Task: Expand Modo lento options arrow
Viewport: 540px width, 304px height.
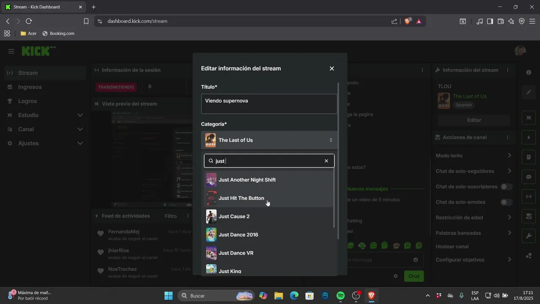Action: click(x=509, y=155)
